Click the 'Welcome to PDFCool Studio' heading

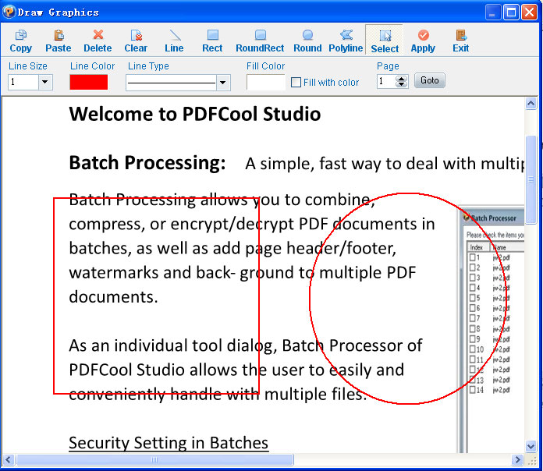pos(195,114)
